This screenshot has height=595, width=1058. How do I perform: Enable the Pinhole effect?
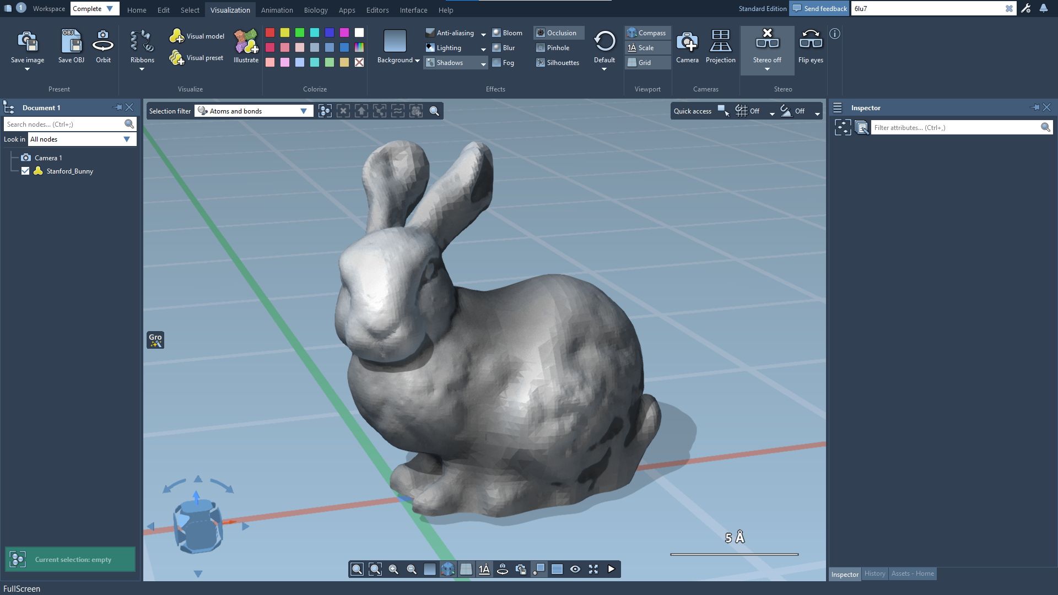(553, 48)
